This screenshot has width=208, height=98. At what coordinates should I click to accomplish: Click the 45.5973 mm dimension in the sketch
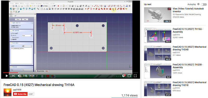click(x=77, y=32)
